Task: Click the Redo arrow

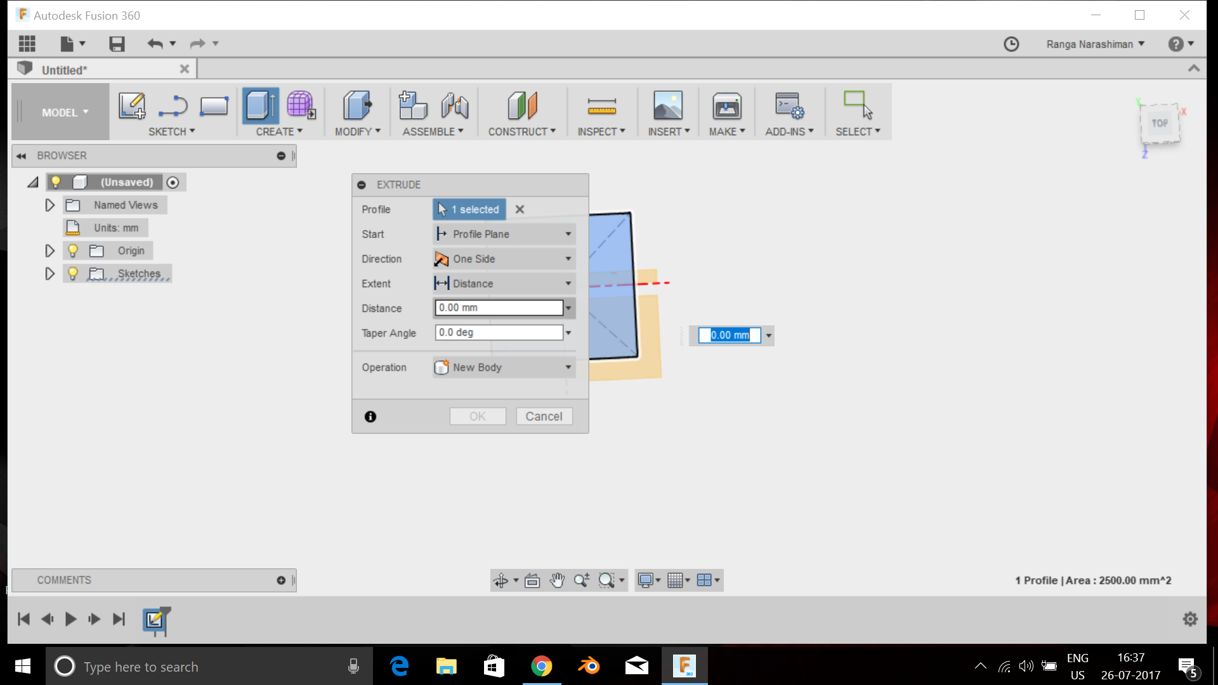Action: click(197, 44)
